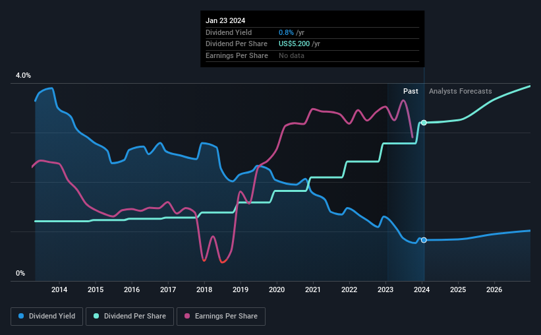541x335 pixels.
Task: Click the 2025 x-axis label
Action: pyautogui.click(x=458, y=289)
